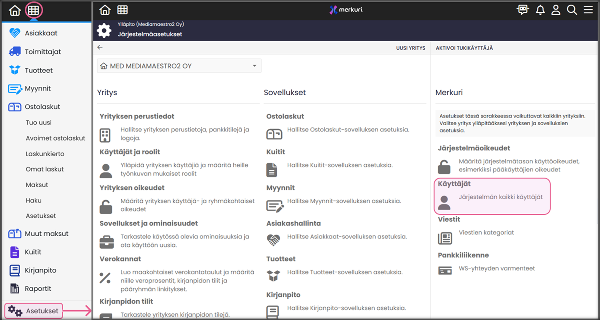Click AKTIVOI TUKIKÄYTTÄJÄ button
Image resolution: width=600 pixels, height=320 pixels.
464,48
